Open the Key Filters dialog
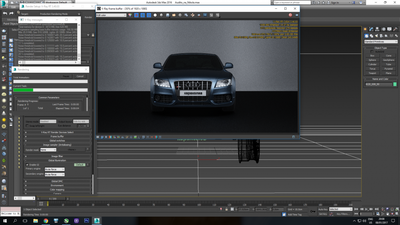The width and height of the screenshot is (400, 225). 343,214
